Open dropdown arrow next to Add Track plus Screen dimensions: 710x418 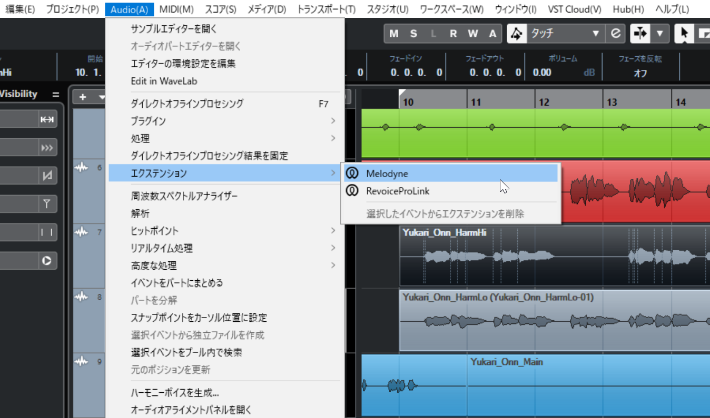pyautogui.click(x=102, y=97)
